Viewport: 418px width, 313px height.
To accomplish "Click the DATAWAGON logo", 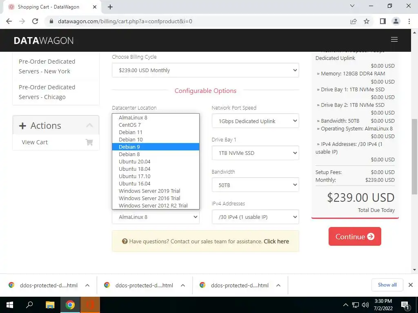I will point(44,40).
